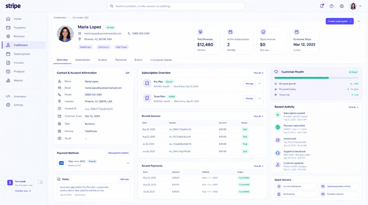Click View all in Recent Payments
Screen dimensions: 368x205
click(258, 166)
